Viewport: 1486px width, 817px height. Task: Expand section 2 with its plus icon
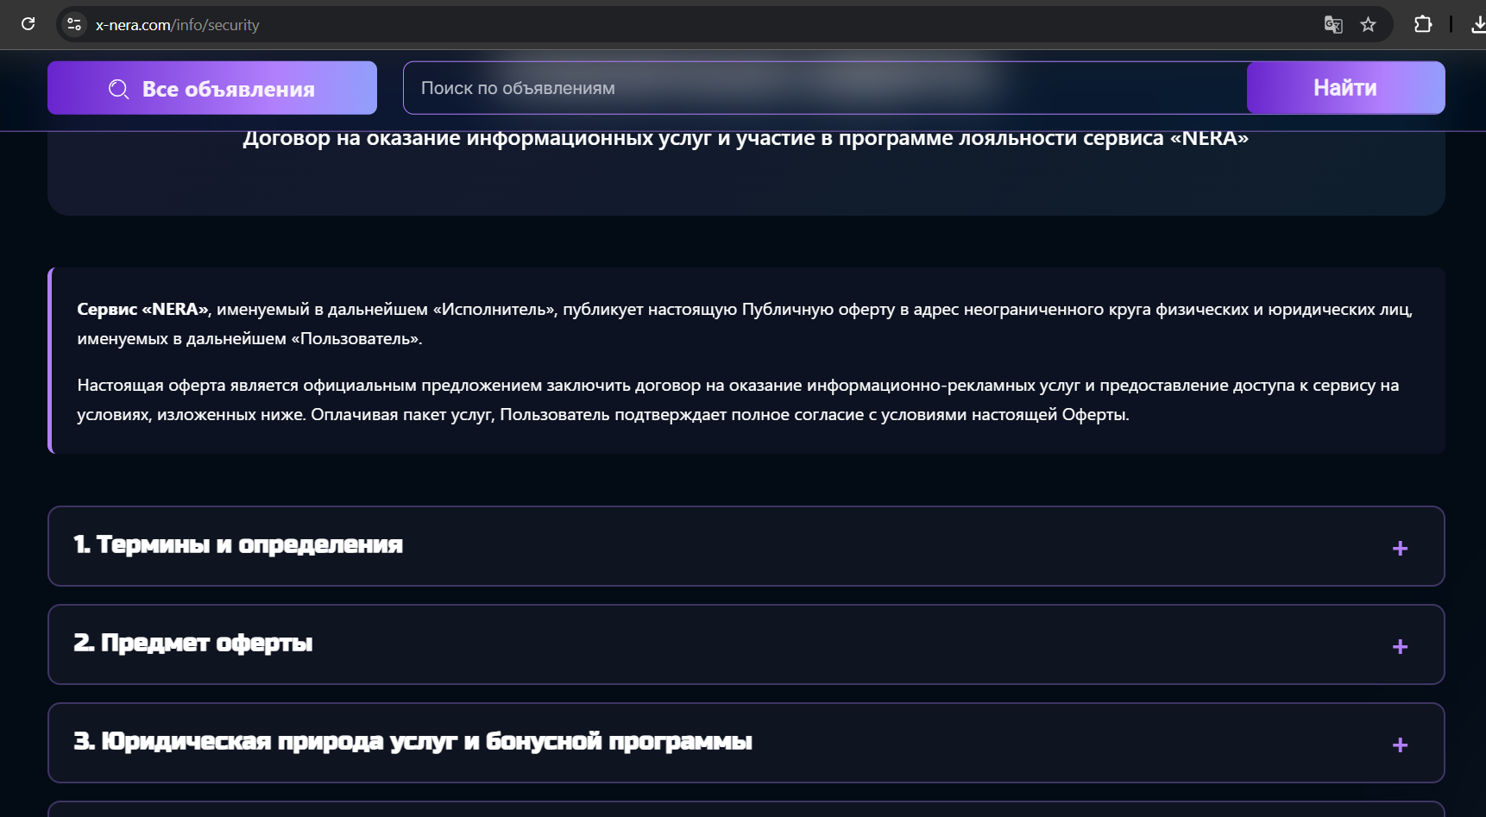(1400, 647)
